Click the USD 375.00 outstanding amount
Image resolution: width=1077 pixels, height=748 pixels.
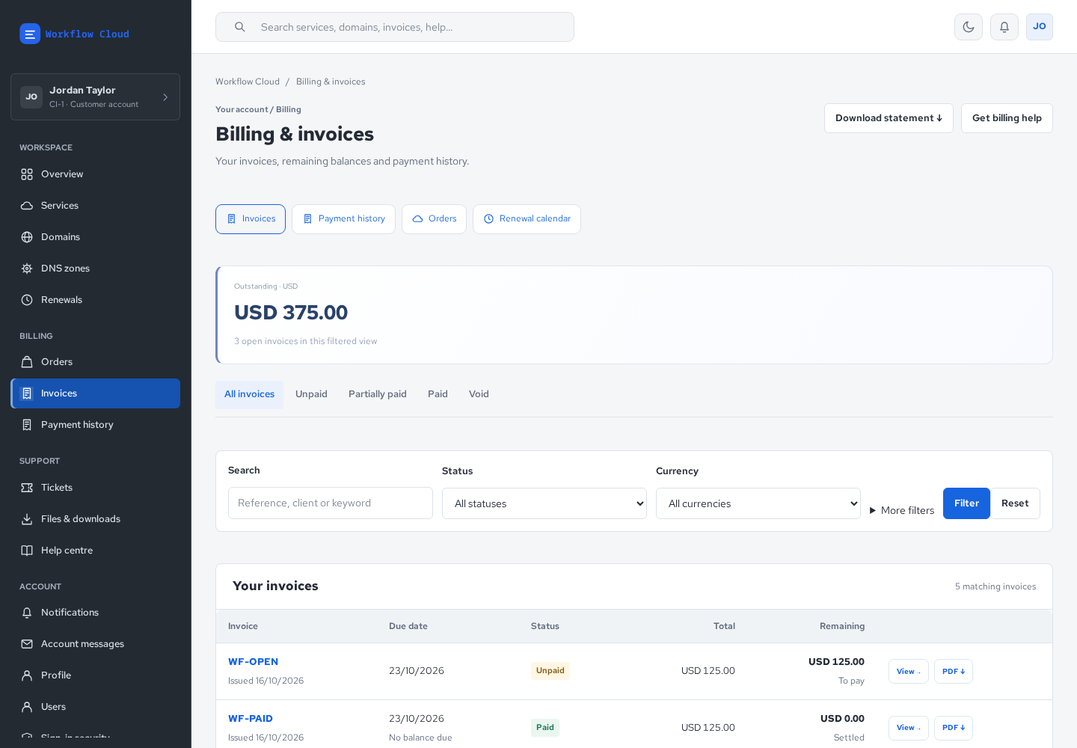click(291, 313)
